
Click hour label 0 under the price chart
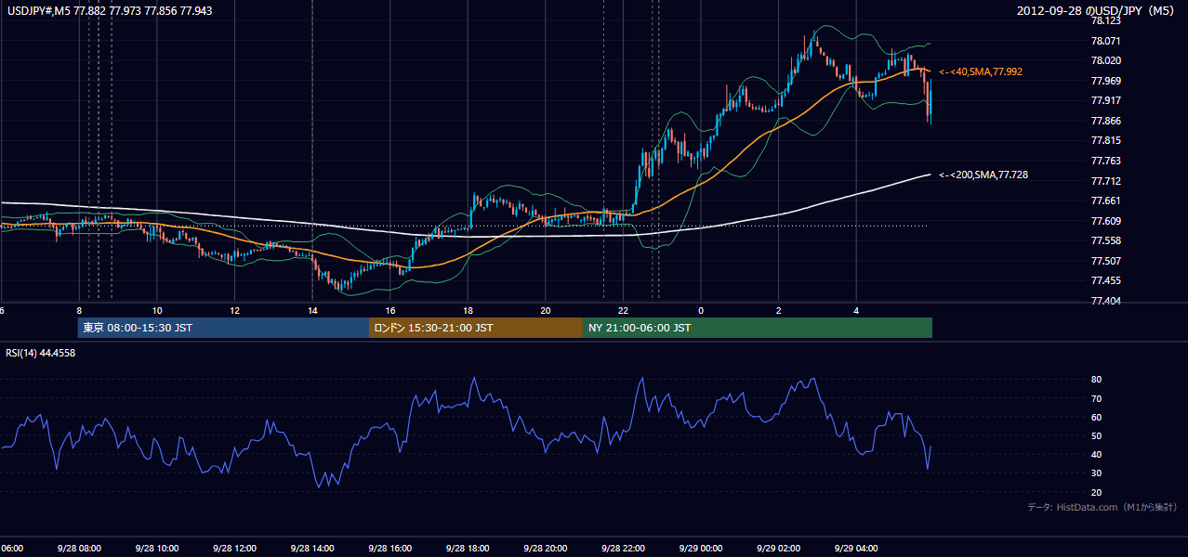coord(701,310)
